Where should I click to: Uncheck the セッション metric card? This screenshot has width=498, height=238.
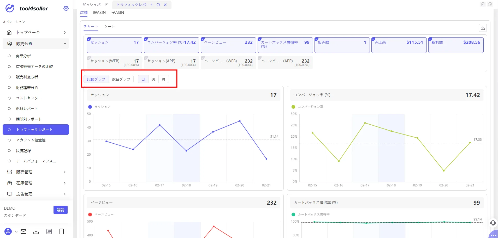(89, 39)
